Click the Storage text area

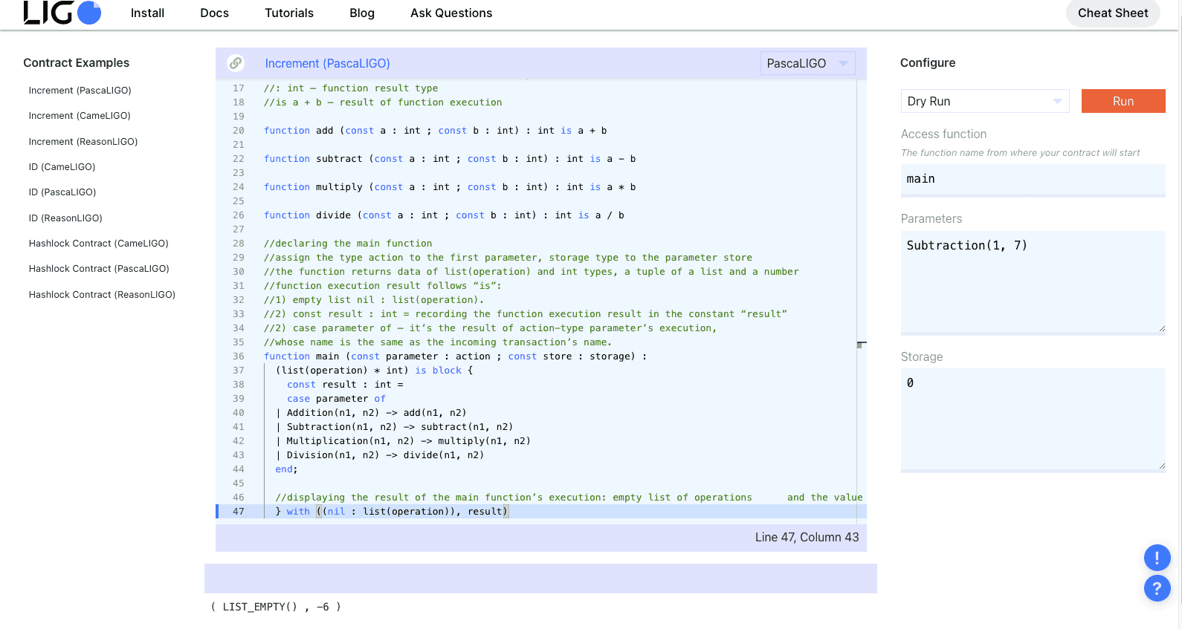1032,419
